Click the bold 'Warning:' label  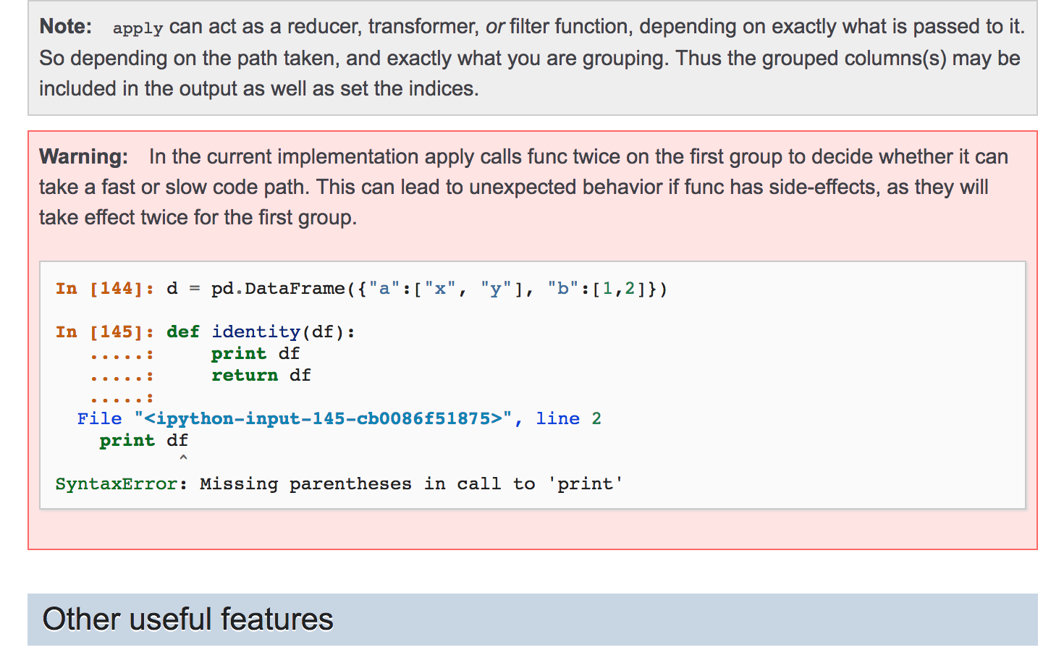point(84,157)
